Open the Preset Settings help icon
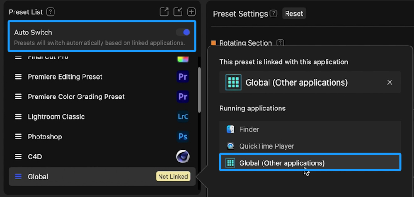Screen dimensions: 414x197 click(x=274, y=13)
